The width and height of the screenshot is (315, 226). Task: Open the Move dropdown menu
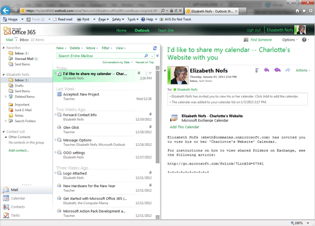coord(92,48)
